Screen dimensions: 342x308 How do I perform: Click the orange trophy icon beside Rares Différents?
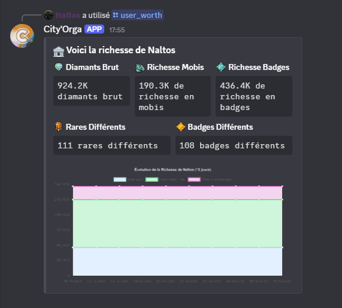coord(59,127)
